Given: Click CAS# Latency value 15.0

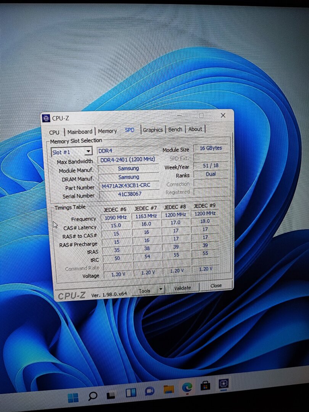Looking at the screenshot, I should click(116, 225).
